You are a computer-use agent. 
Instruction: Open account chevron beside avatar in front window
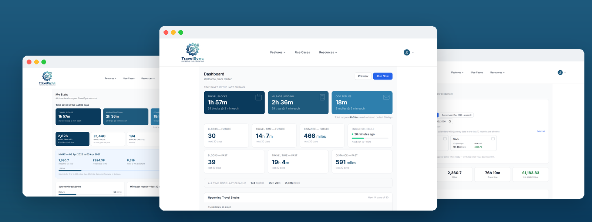(413, 53)
